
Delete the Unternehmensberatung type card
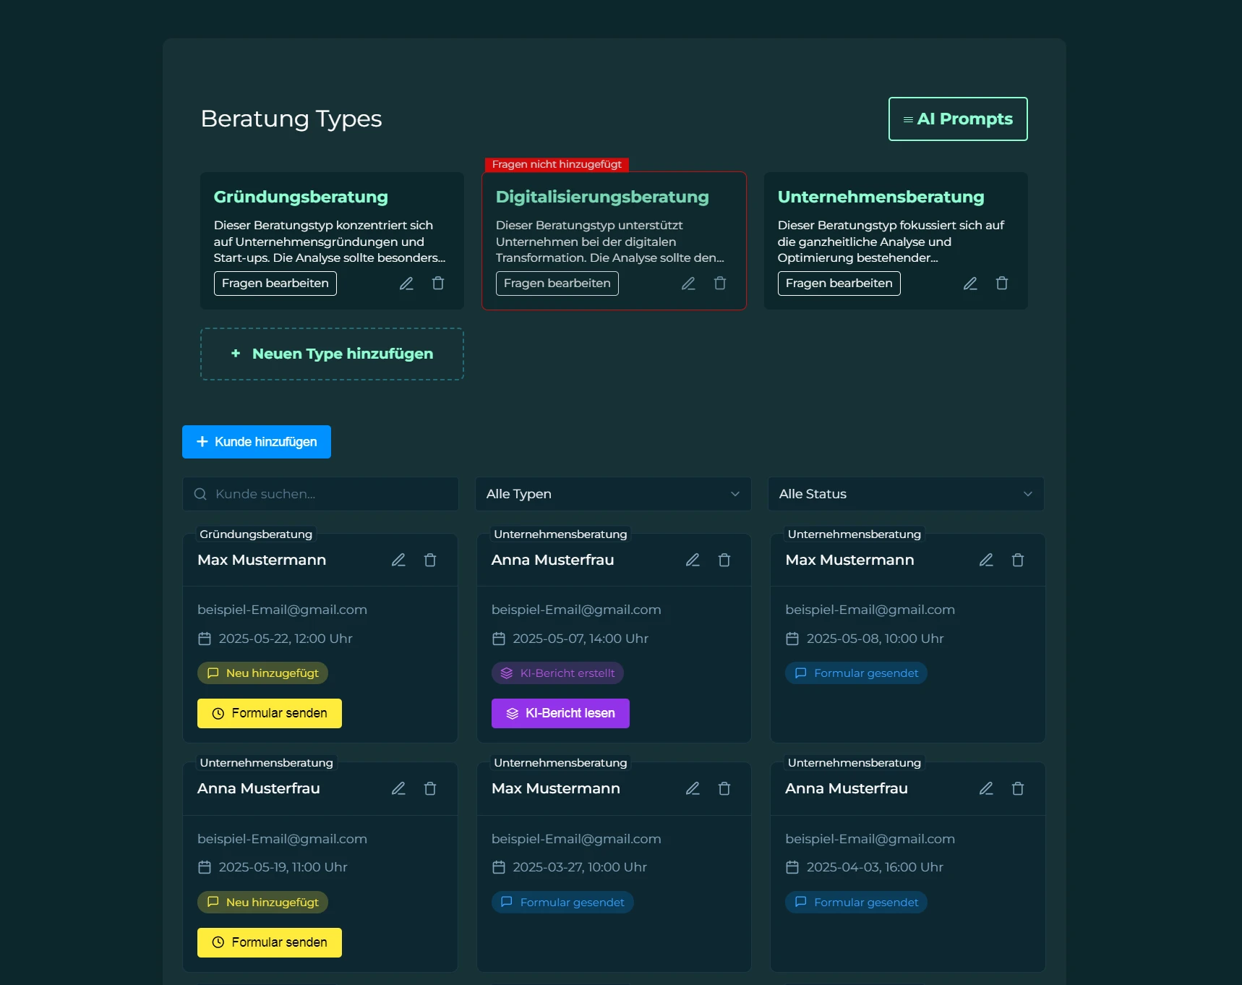coord(1002,283)
